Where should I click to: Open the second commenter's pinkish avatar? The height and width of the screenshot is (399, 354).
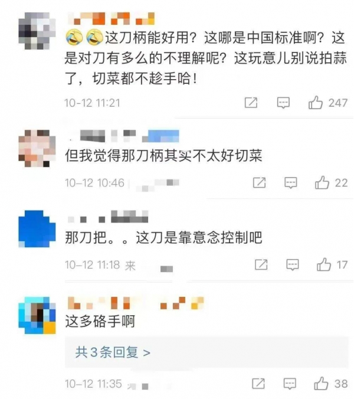[x=37, y=148]
